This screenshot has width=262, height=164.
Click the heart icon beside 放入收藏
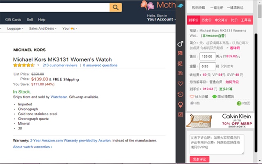coord(192,97)
